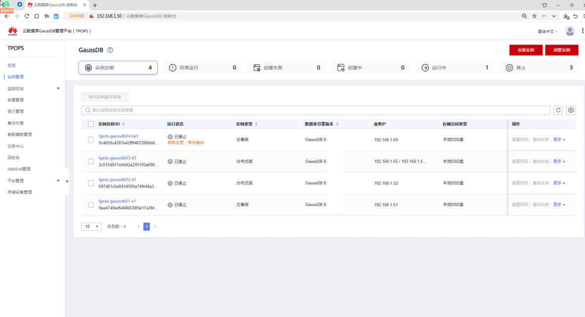Click browser page reload icon
The image size is (585, 317).
[27, 16]
